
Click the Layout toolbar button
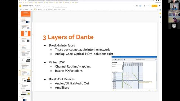[55, 9]
